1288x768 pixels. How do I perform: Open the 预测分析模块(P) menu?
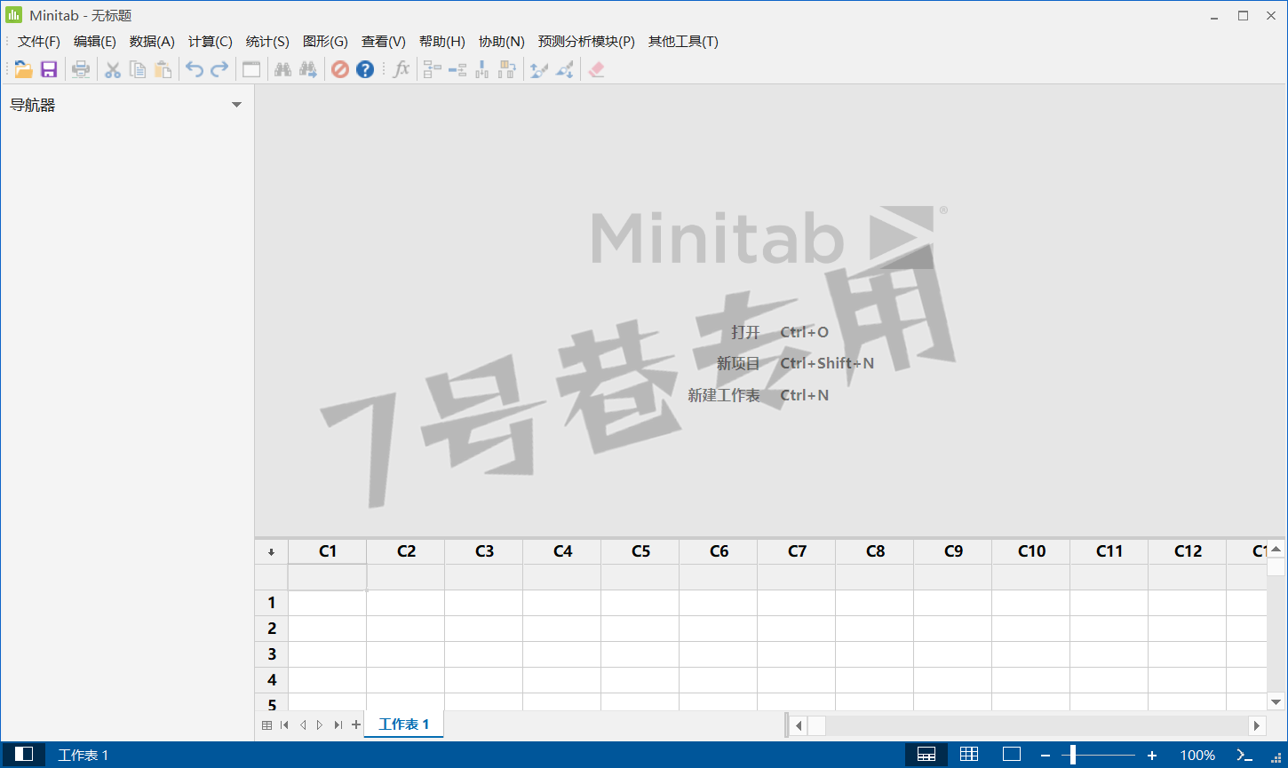pyautogui.click(x=586, y=42)
